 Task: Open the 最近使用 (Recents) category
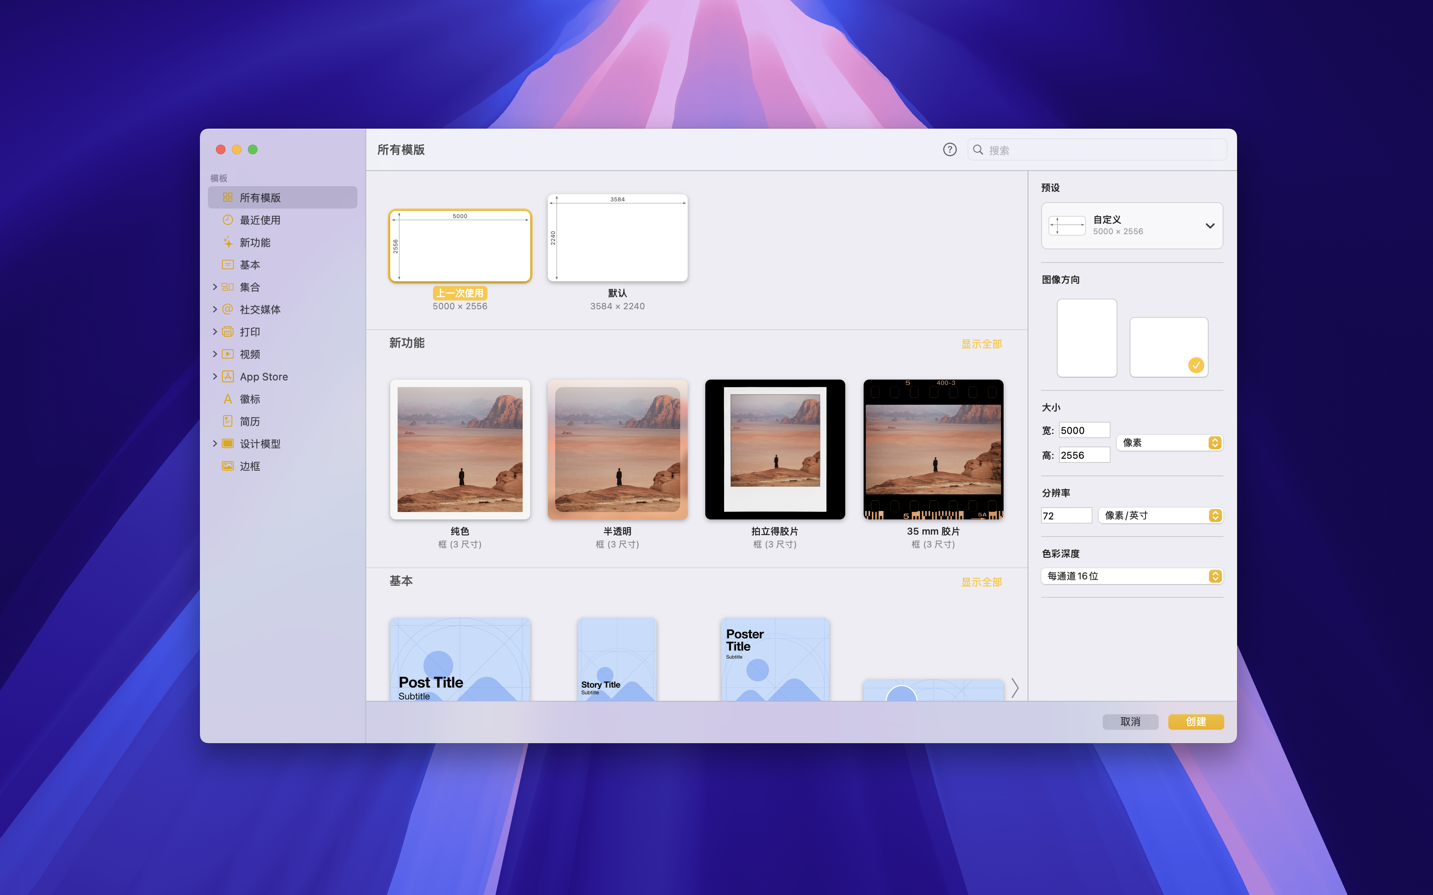point(261,220)
